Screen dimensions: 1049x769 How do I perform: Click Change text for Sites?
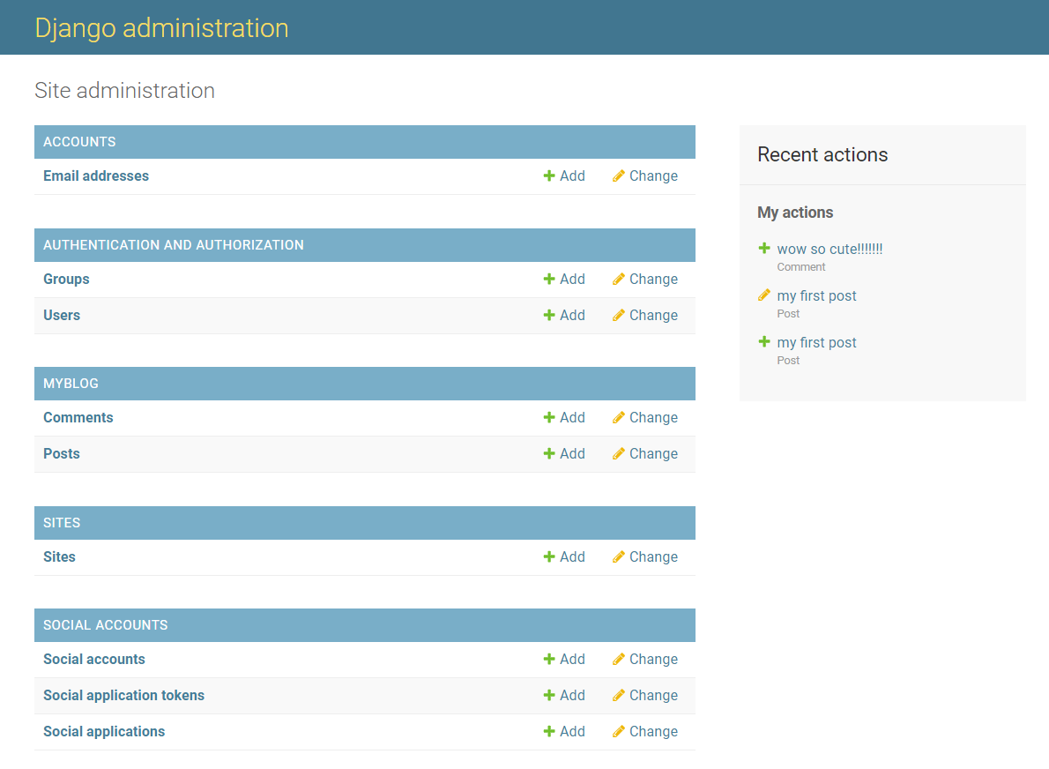pos(653,556)
